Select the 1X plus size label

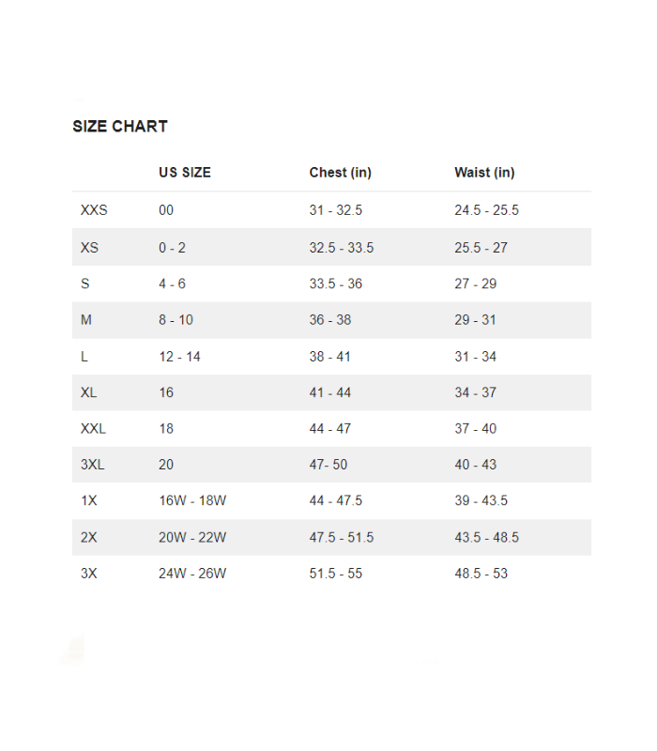click(x=89, y=500)
